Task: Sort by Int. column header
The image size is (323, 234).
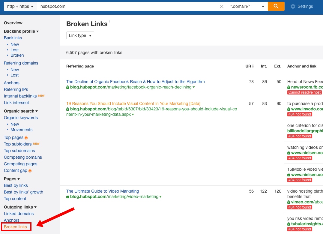Action: click(264, 66)
